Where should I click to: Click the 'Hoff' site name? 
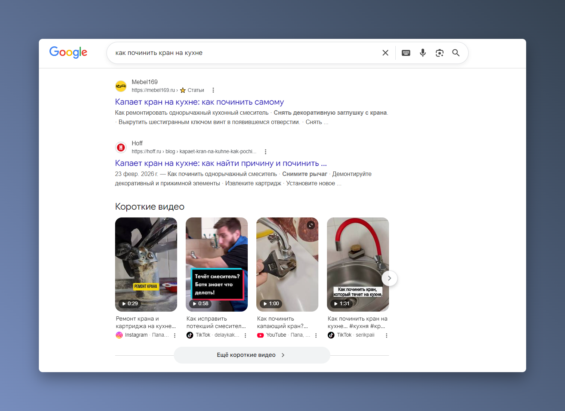[x=137, y=143]
